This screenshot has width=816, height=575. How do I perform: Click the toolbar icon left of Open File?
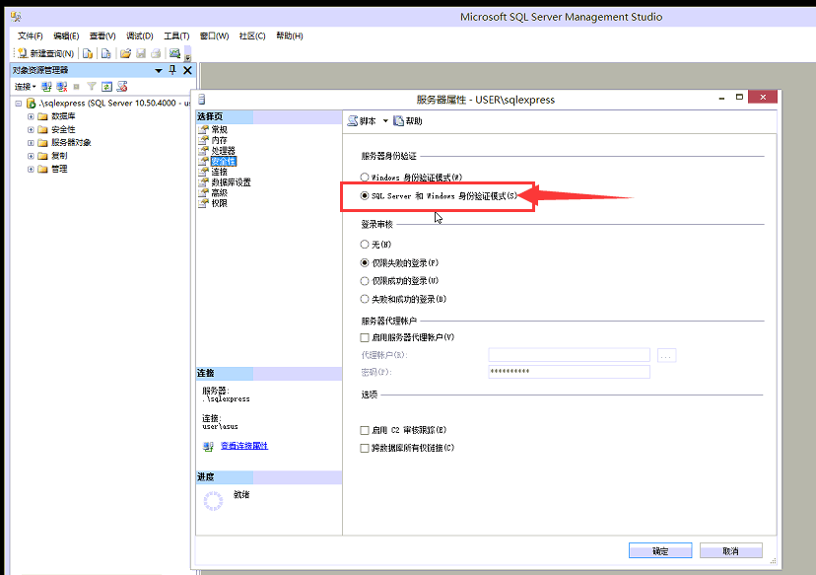point(105,53)
